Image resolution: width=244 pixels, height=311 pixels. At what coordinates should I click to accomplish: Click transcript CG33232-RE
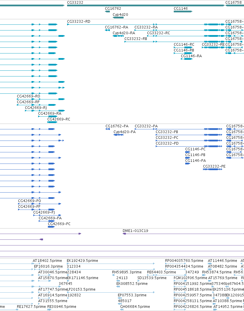click(x=213, y=47)
